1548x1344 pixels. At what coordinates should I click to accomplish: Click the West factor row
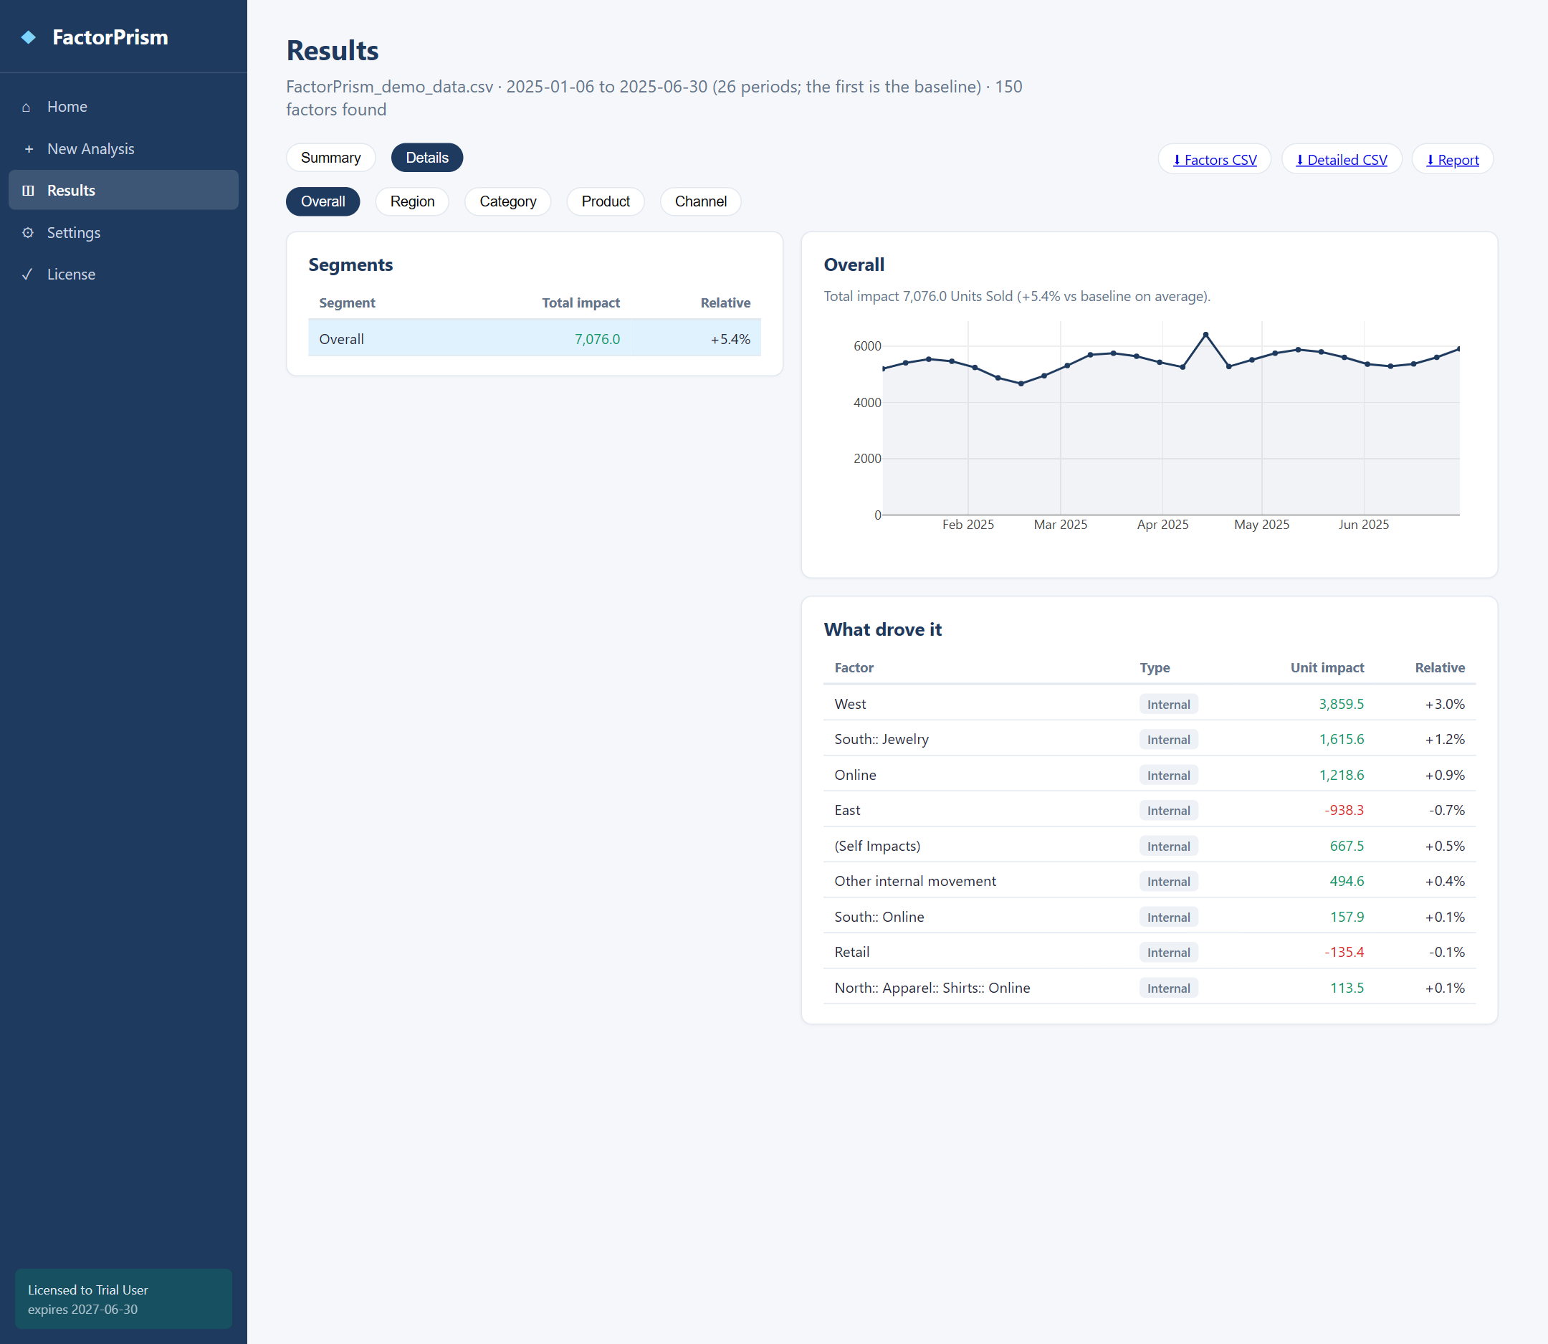click(x=1149, y=703)
